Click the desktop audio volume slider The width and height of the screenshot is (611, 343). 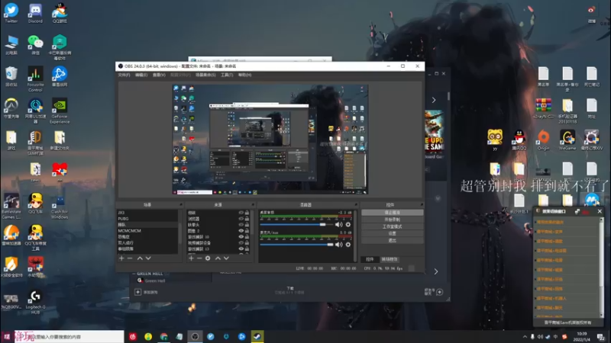click(x=296, y=224)
